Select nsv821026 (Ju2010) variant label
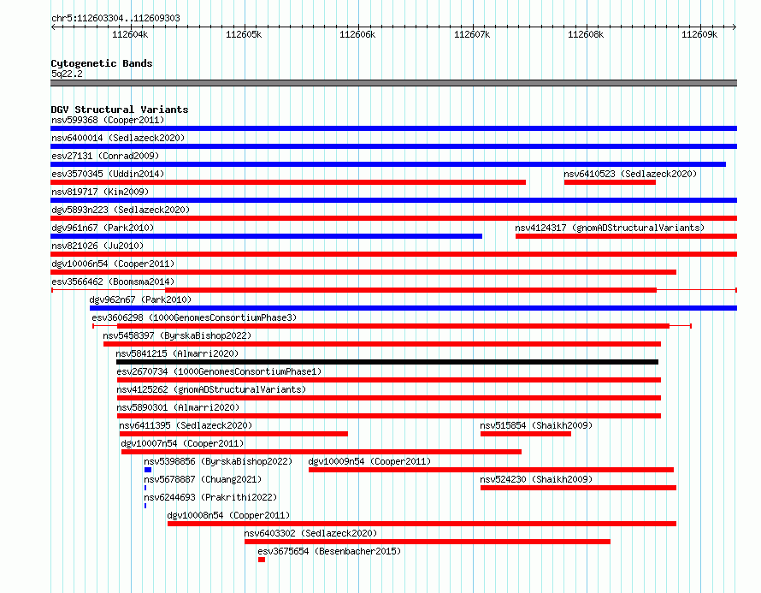 97,246
